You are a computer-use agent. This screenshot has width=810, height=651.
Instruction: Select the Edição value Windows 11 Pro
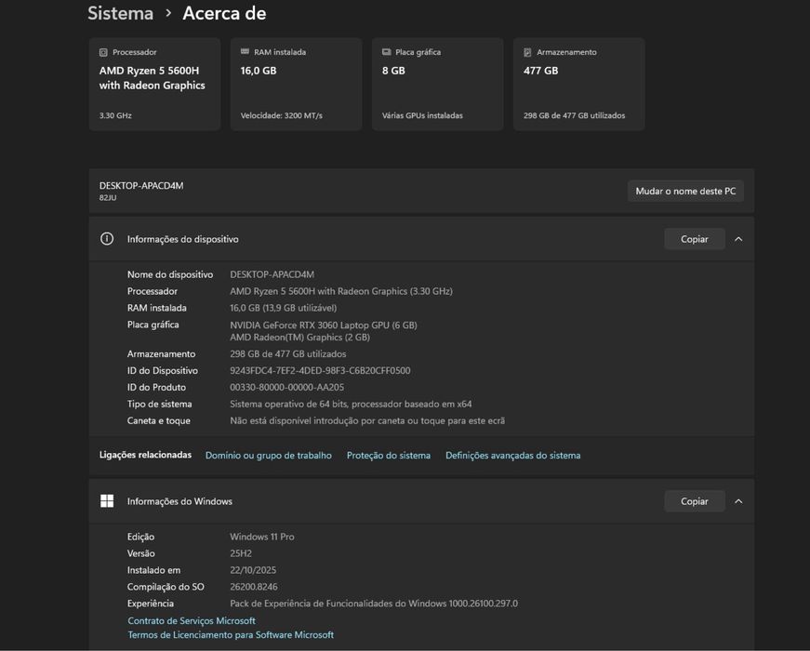[x=262, y=537]
